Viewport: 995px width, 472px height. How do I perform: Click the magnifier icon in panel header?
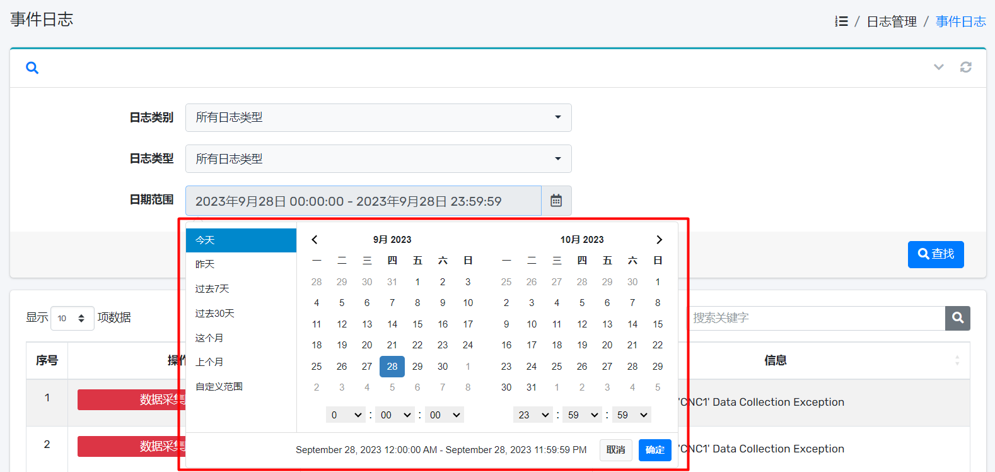(x=32, y=68)
